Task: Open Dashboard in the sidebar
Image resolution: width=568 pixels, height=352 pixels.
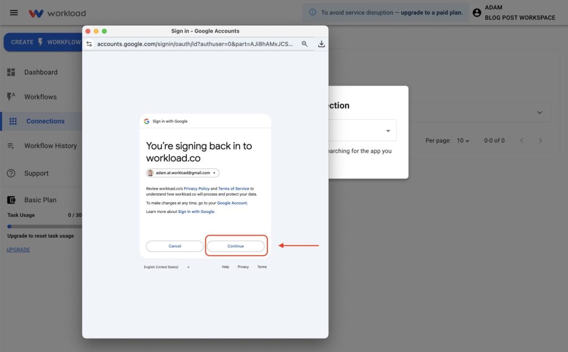Action: coord(41,72)
